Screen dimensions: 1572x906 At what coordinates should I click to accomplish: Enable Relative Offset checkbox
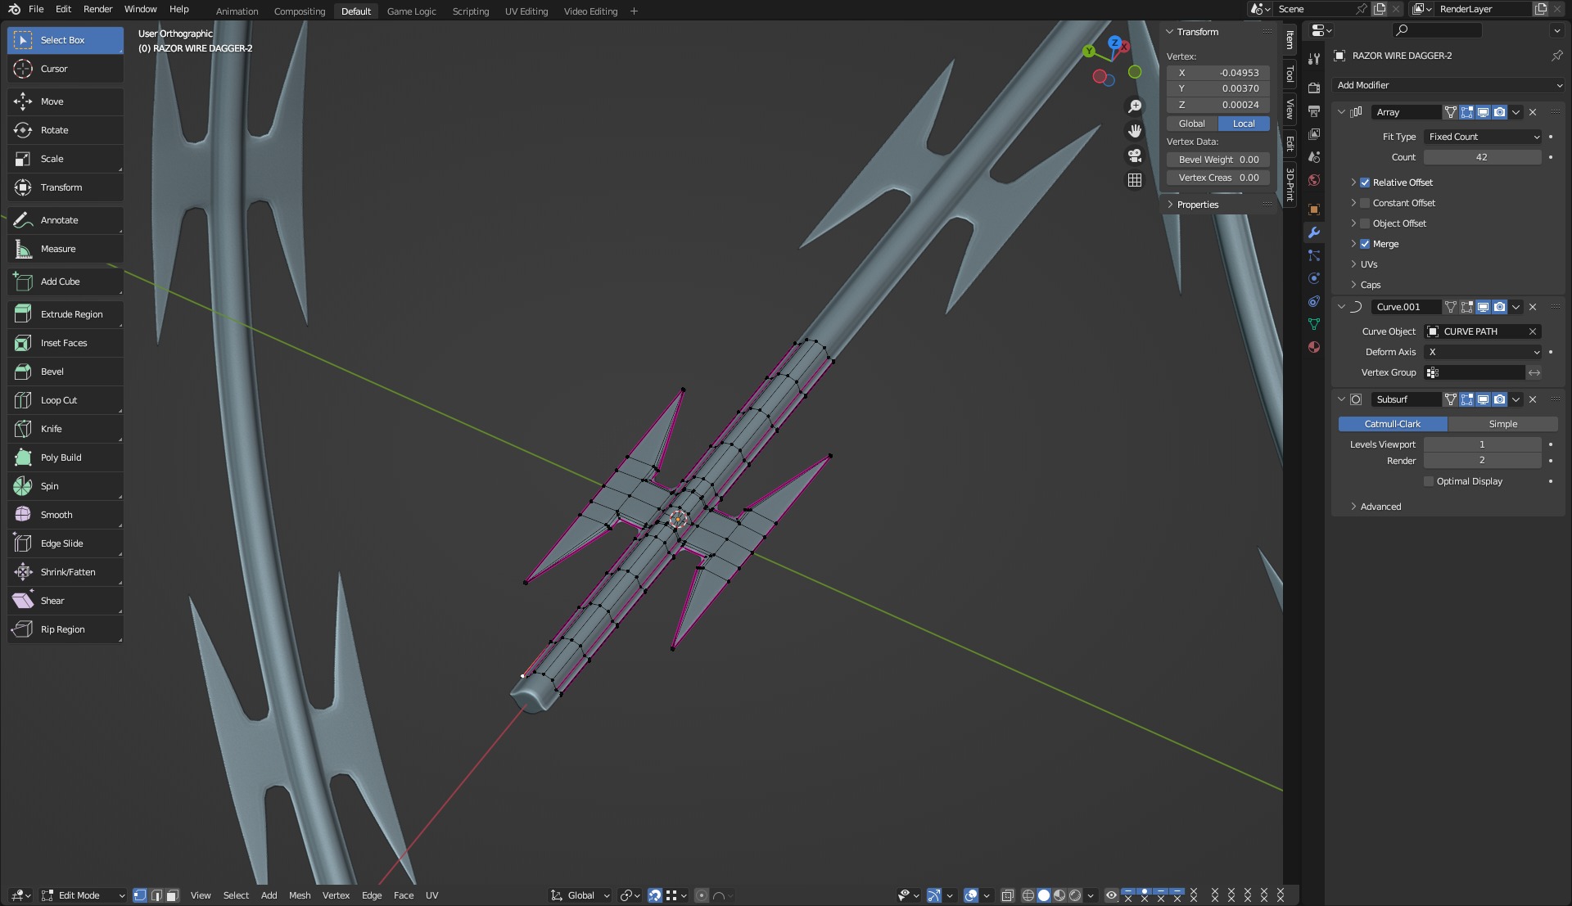pos(1365,183)
